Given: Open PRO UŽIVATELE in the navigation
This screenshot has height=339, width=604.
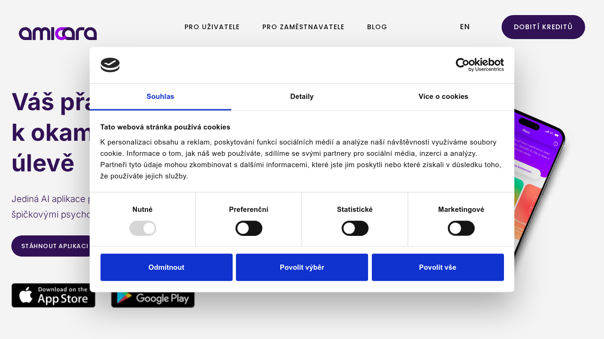Looking at the screenshot, I should (x=212, y=27).
